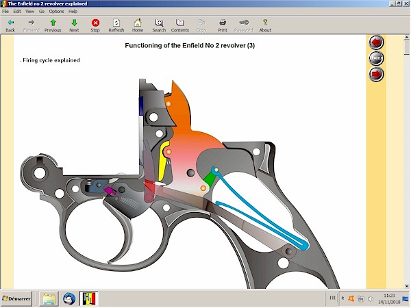Image resolution: width=411 pixels, height=308 pixels.
Task: Open the Search tool
Action: [159, 26]
